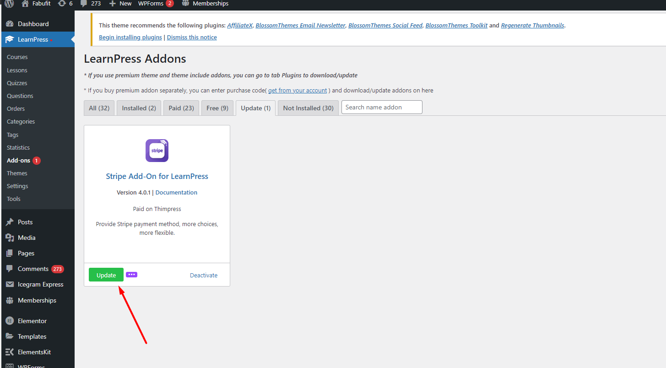
Task: Click the WordPress logo icon
Action: coord(9,4)
